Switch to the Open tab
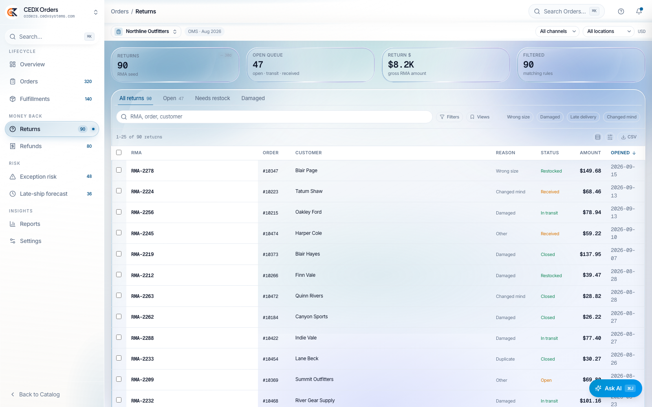This screenshot has width=652, height=407. pos(173,98)
